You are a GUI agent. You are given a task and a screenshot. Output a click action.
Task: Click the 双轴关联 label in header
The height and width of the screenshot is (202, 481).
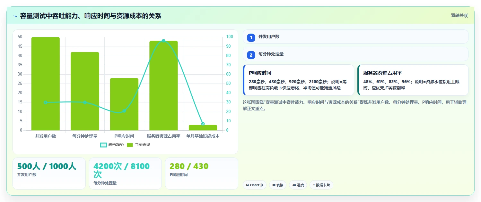(x=459, y=15)
